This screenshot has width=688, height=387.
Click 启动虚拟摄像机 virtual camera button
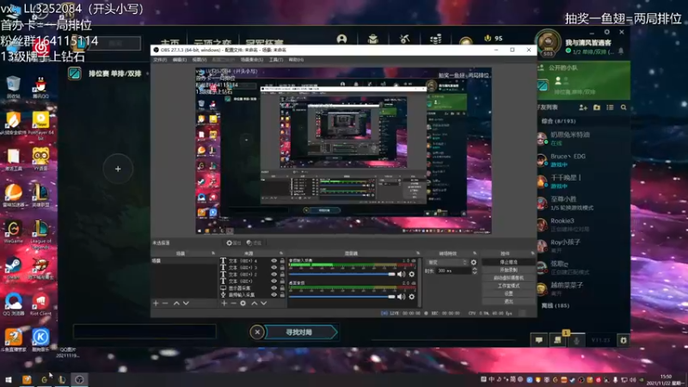[x=508, y=278]
